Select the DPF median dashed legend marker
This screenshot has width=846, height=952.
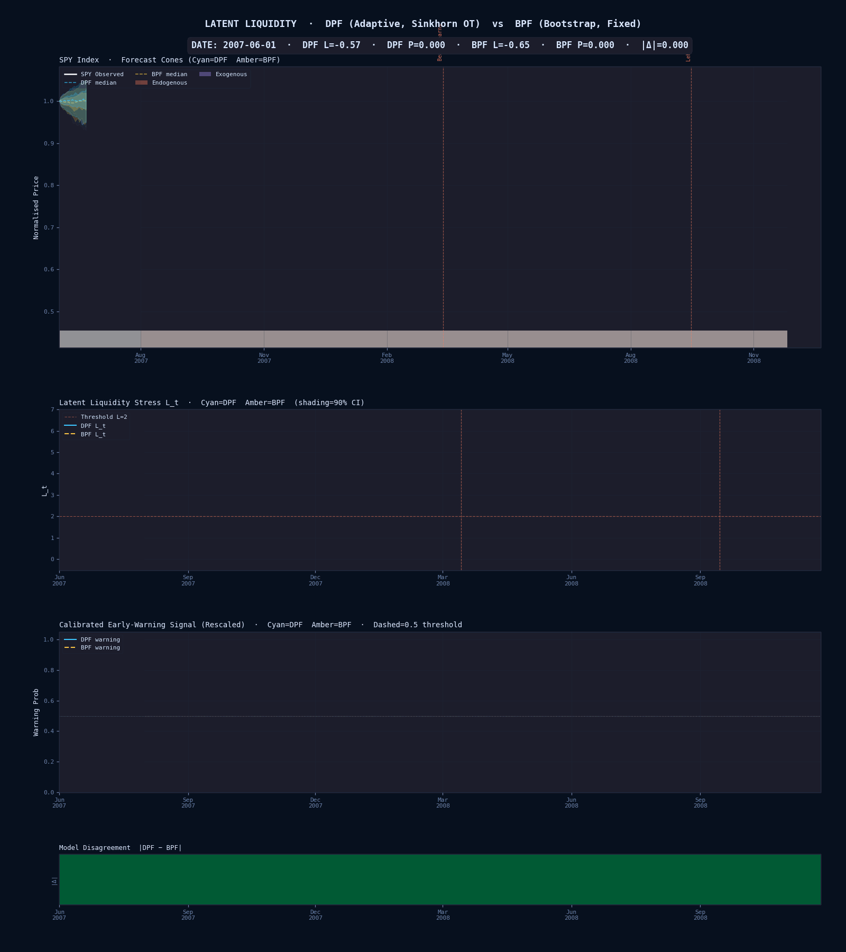point(70,83)
